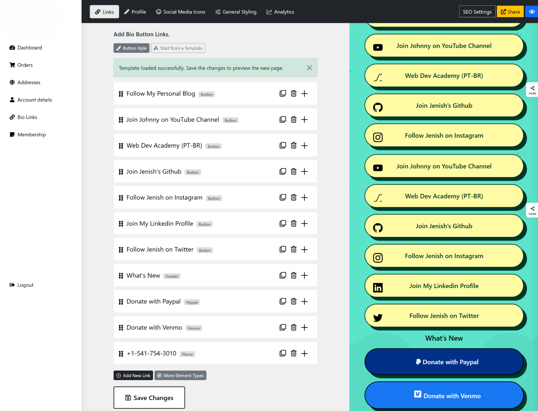Viewport: 538px width, 411px height.
Task: Duplicate the What's New header
Action: [x=283, y=275]
